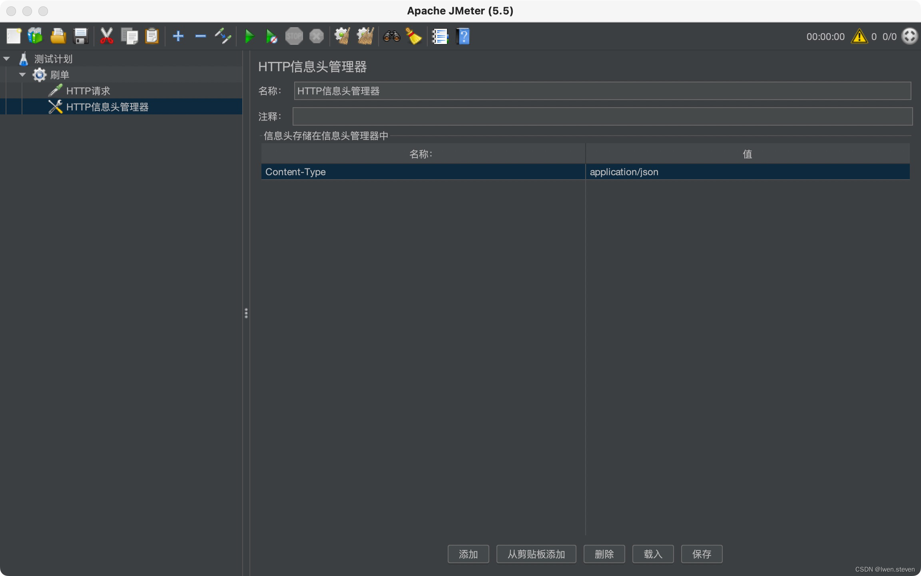The width and height of the screenshot is (921, 576).
Task: Open Help with the question mark icon
Action: click(x=463, y=36)
